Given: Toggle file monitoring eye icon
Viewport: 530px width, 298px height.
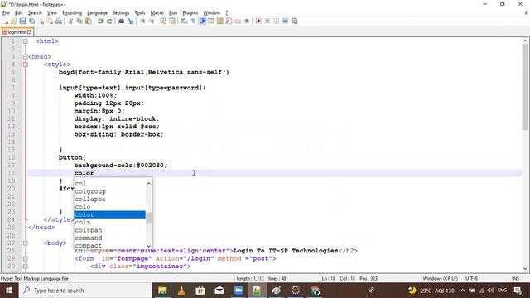Looking at the screenshot, I should click(247, 21).
